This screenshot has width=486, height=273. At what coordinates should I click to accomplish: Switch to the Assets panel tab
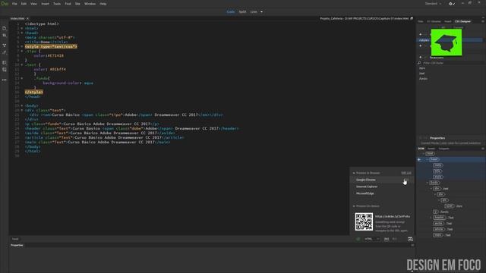point(431,149)
